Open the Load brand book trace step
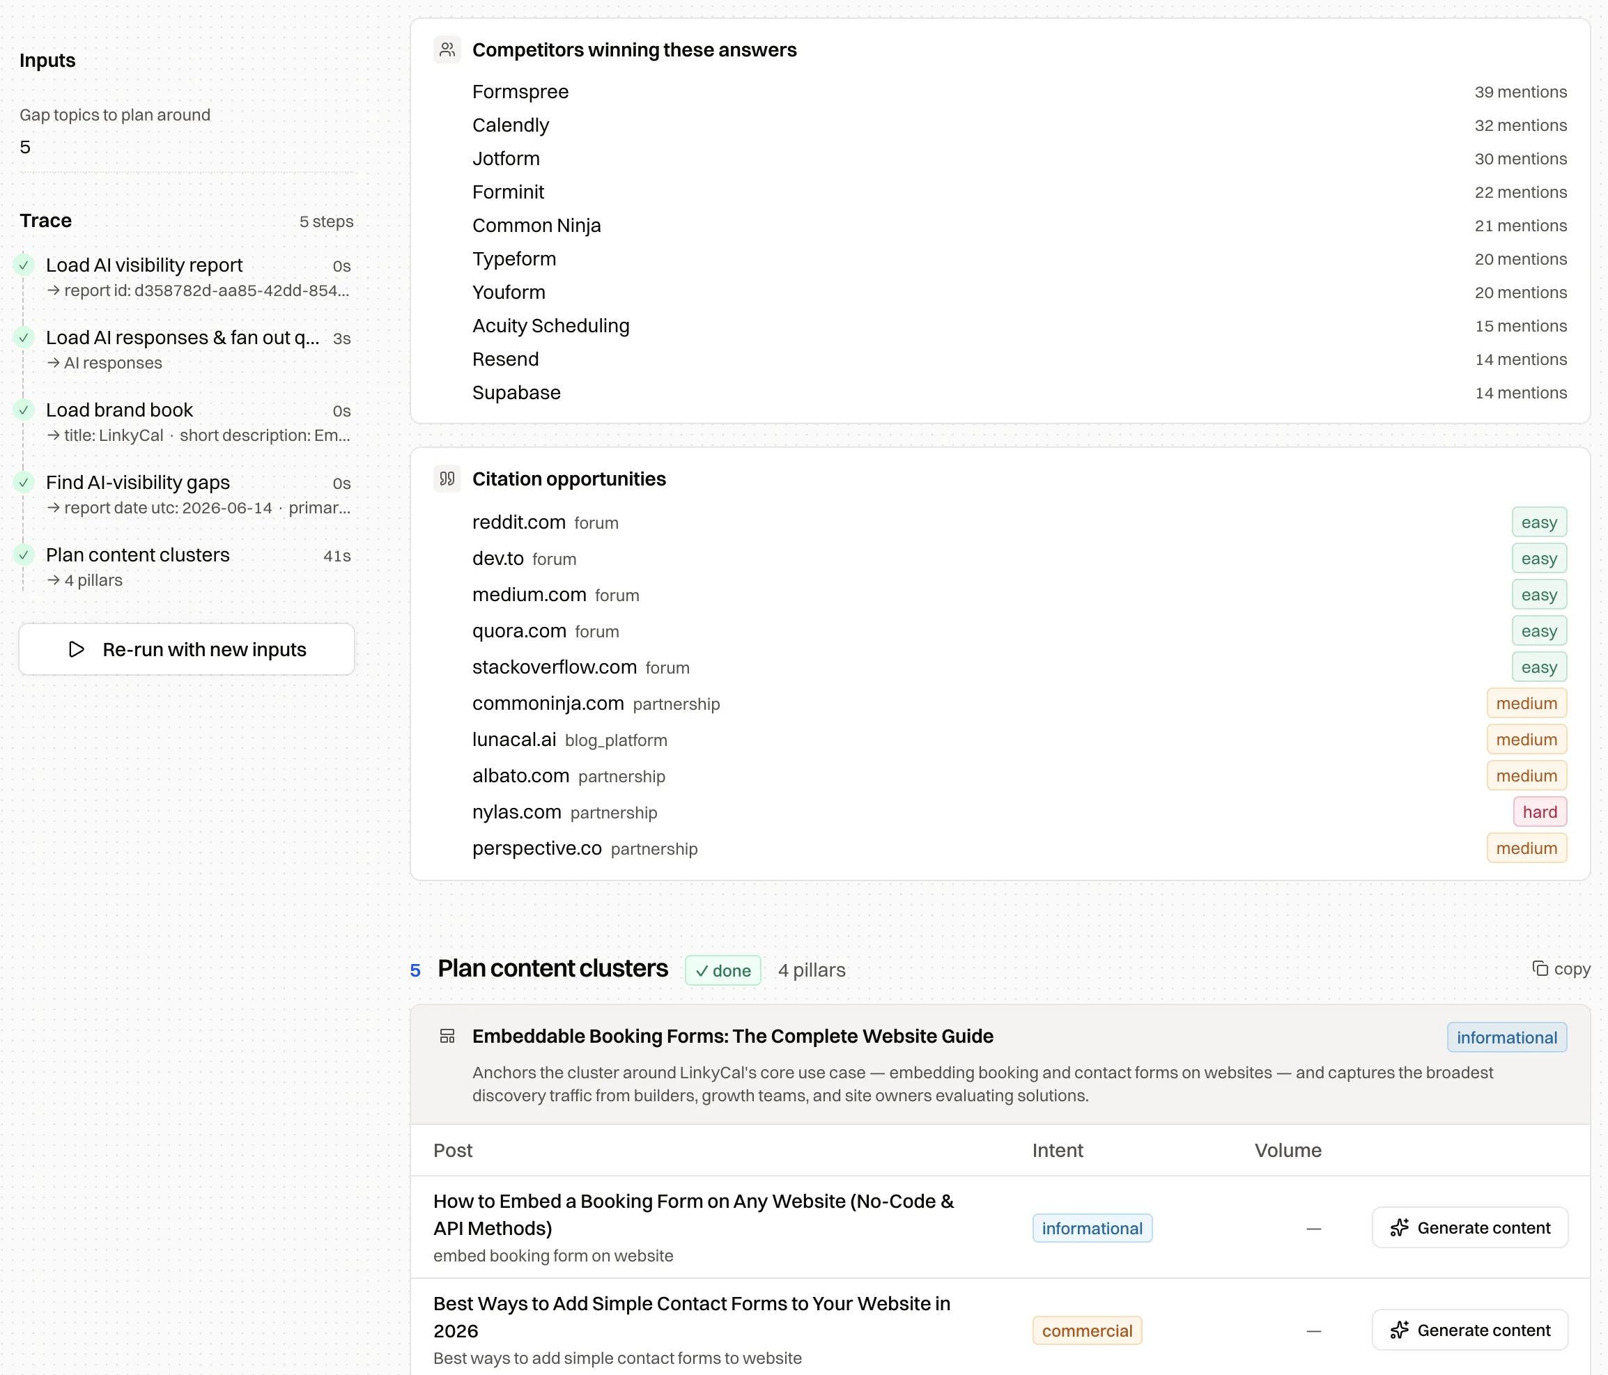This screenshot has height=1375, width=1608. point(186,421)
